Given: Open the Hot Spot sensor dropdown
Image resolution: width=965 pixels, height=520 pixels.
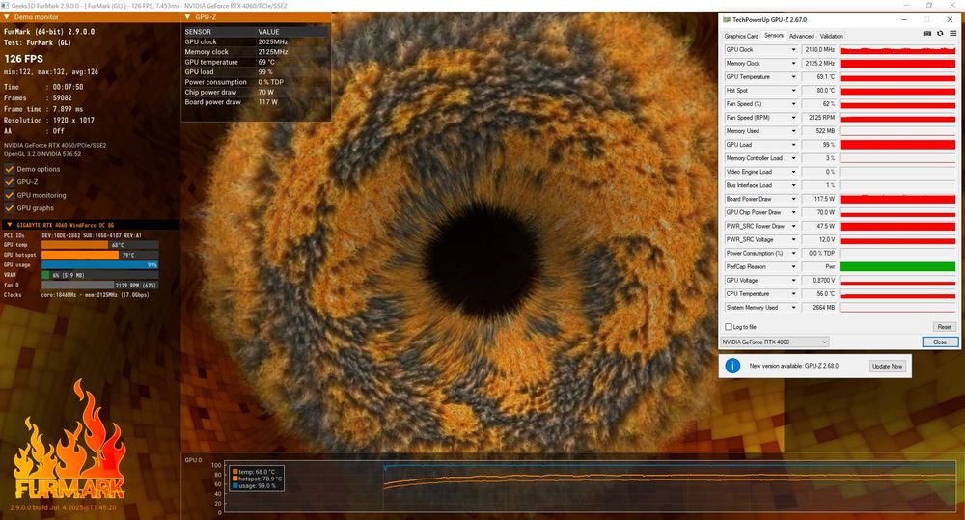Looking at the screenshot, I should pyautogui.click(x=793, y=91).
